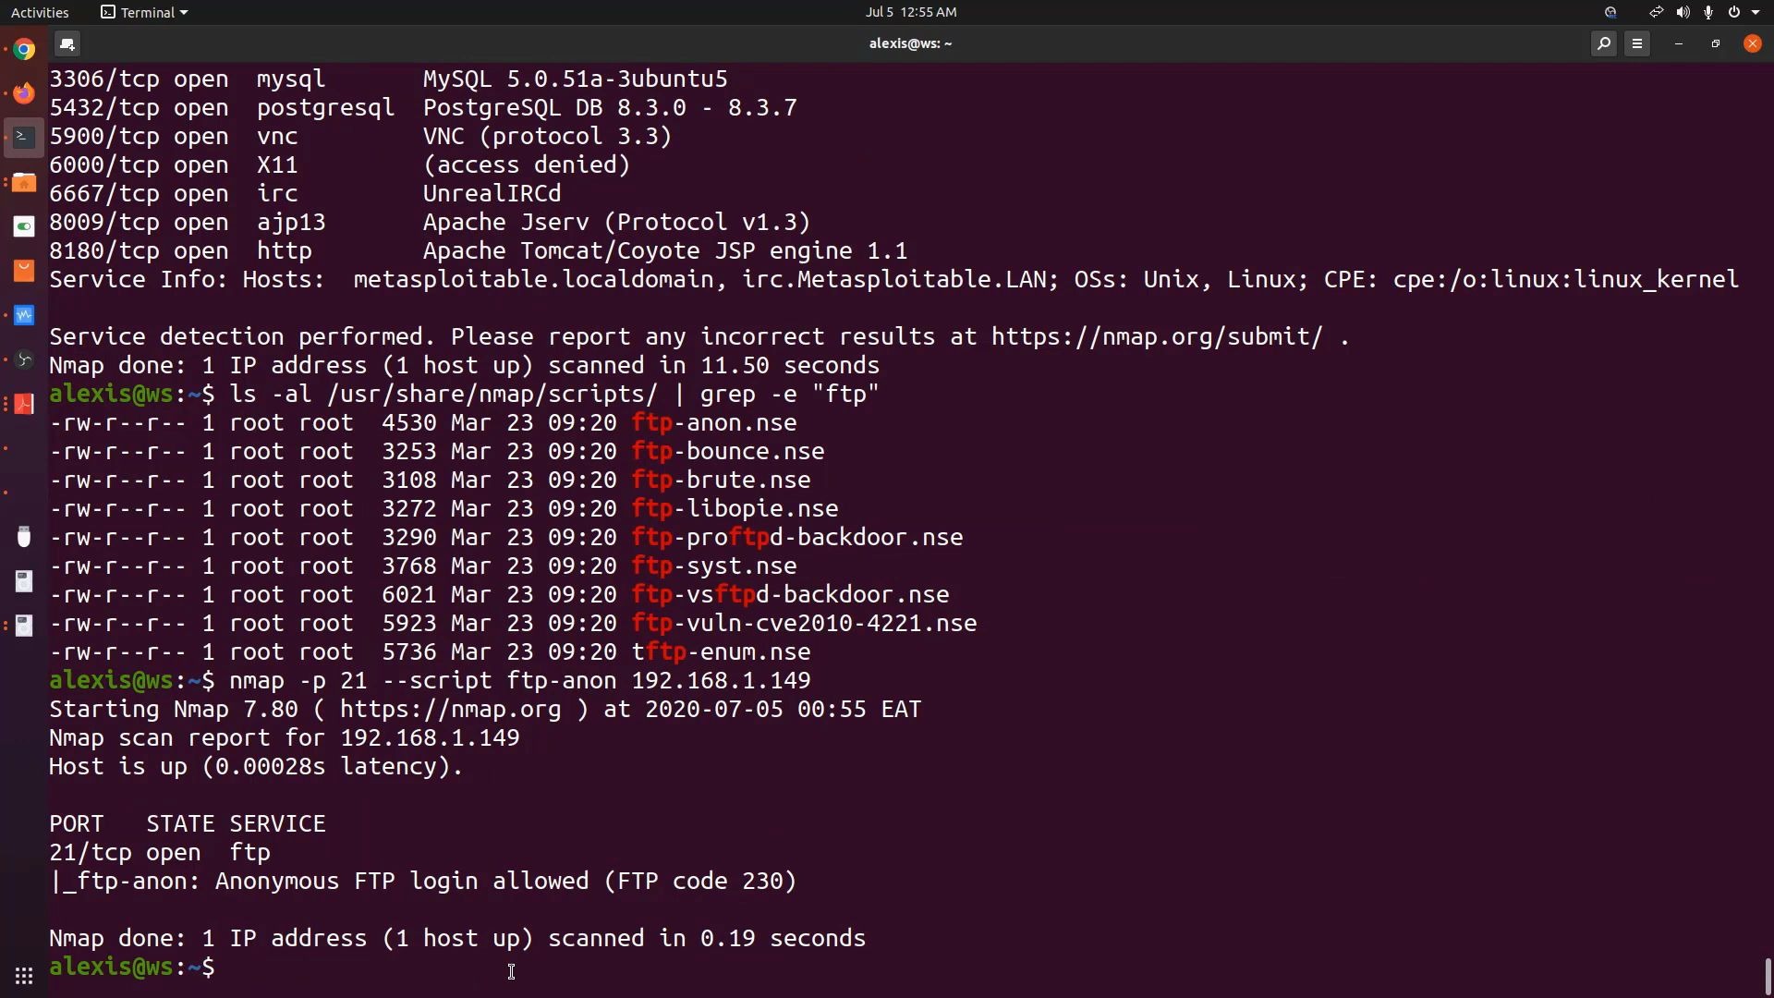Click the terminal scrollbar on the right
Image resolution: width=1774 pixels, height=998 pixels.
(1766, 975)
